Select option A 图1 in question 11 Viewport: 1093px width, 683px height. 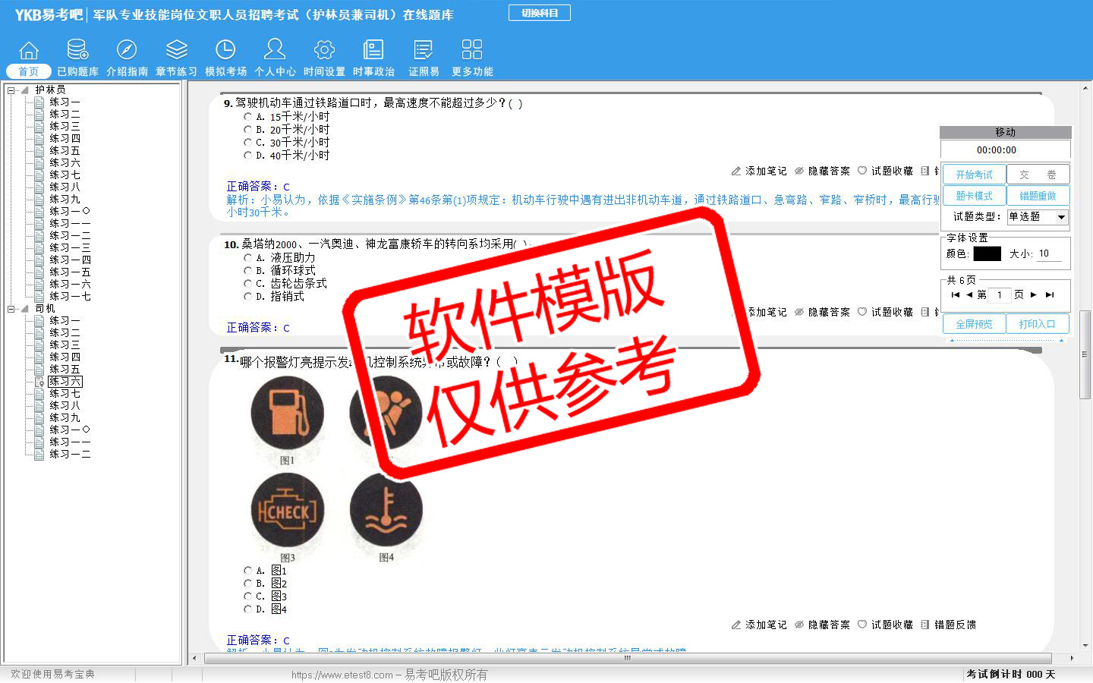pos(247,571)
